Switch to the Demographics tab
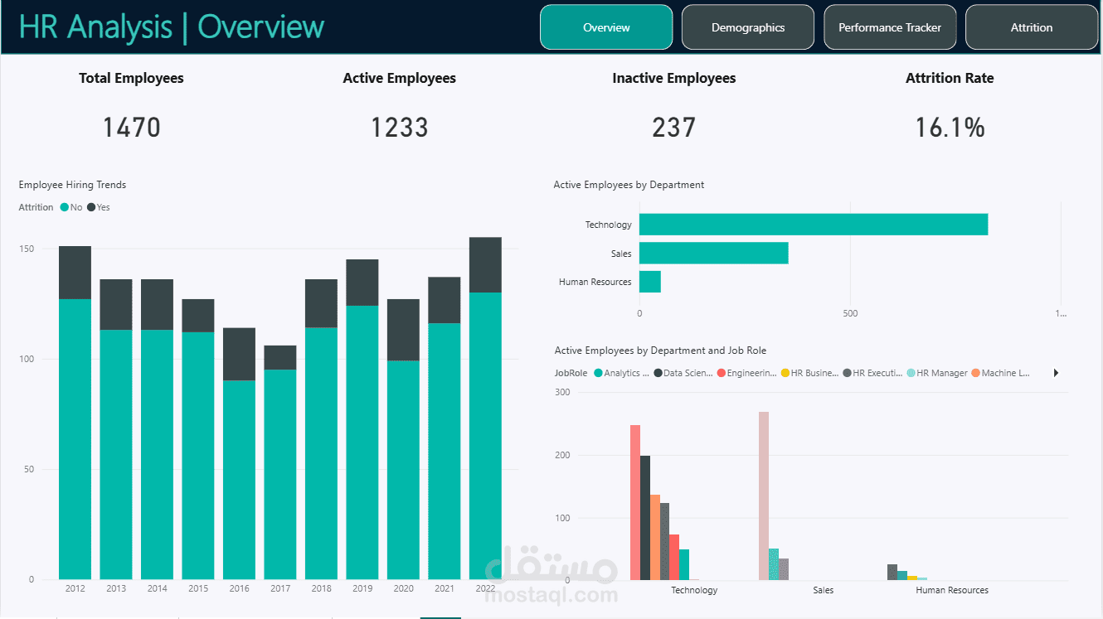This screenshot has height=619, width=1103. point(747,27)
